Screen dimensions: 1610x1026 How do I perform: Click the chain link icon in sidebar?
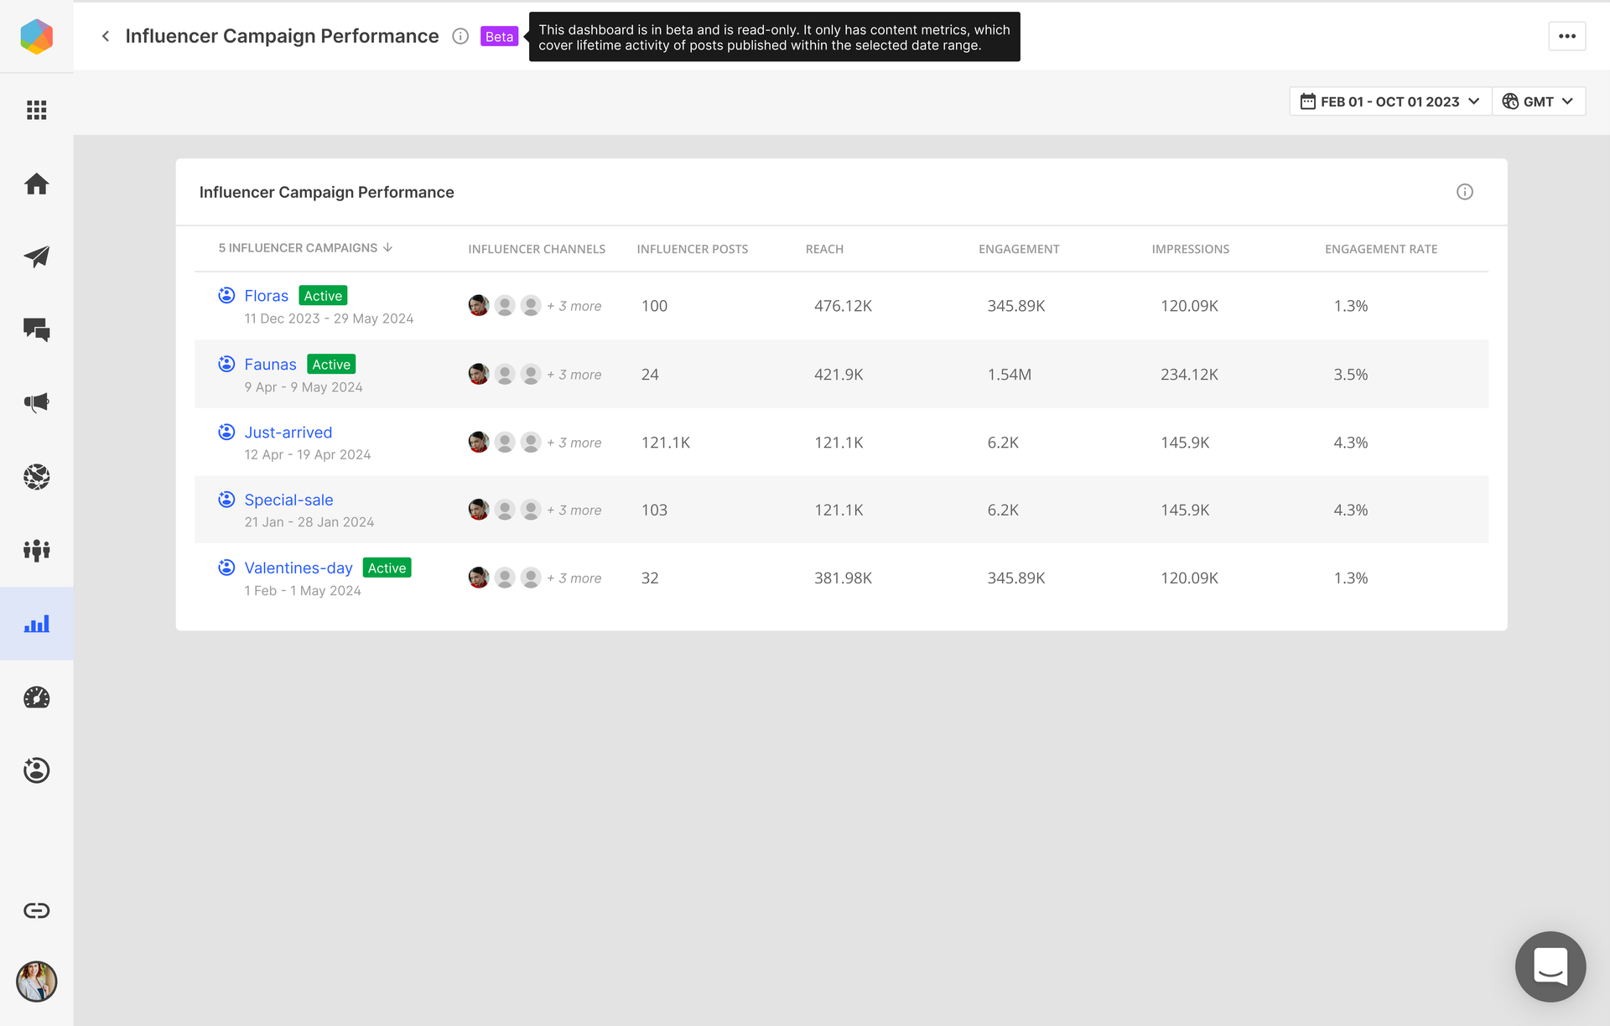(36, 910)
